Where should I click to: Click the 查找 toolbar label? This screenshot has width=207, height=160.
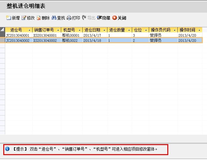coord(61,18)
